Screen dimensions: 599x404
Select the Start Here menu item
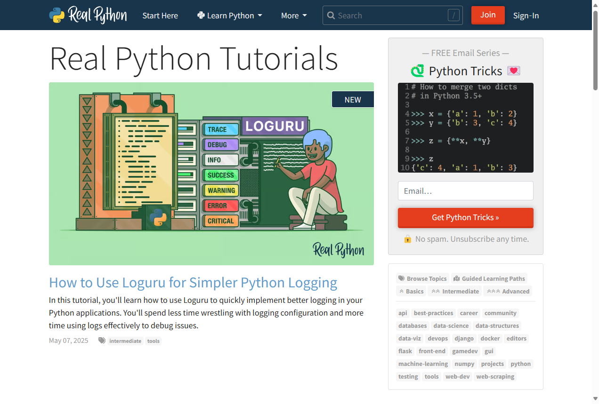click(160, 15)
